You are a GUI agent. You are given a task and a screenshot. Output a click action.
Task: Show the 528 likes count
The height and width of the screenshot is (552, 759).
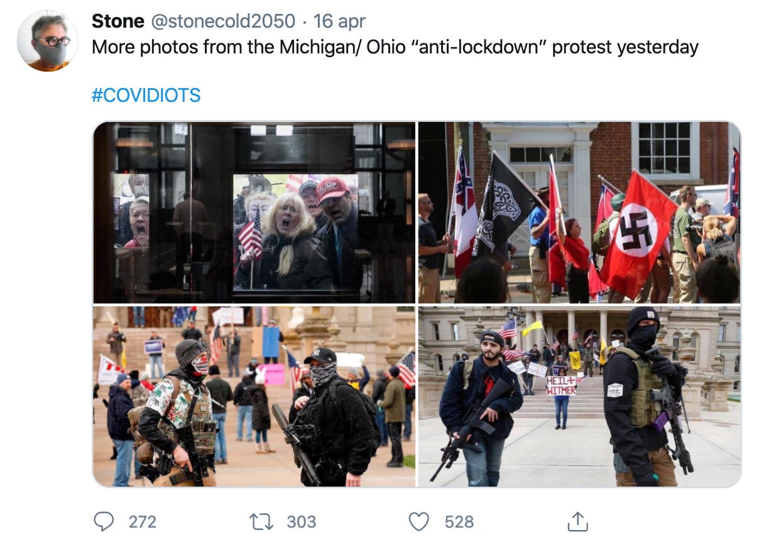tap(459, 522)
